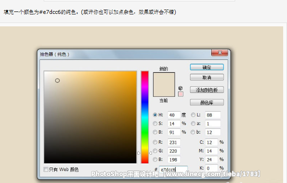Image resolution: width=287 pixels, height=183 pixels.
Task: Click the K black field showing 0
Action: (211, 168)
